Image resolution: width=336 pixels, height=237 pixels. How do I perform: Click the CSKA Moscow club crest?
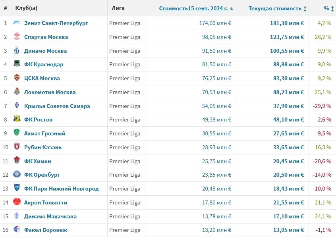(17, 77)
